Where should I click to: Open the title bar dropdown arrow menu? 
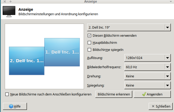171,2
